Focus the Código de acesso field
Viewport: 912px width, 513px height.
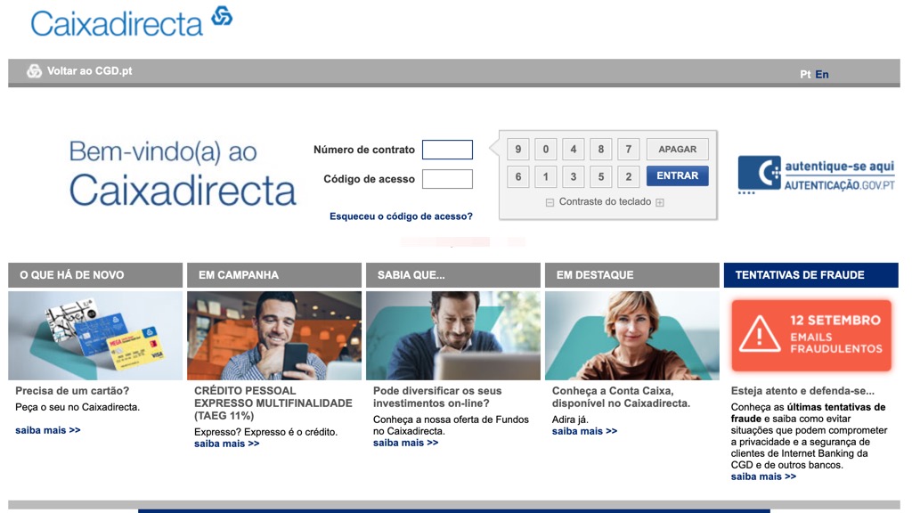point(447,178)
